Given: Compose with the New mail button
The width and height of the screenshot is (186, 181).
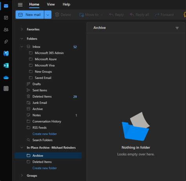Looking at the screenshot, I should 30,15.
